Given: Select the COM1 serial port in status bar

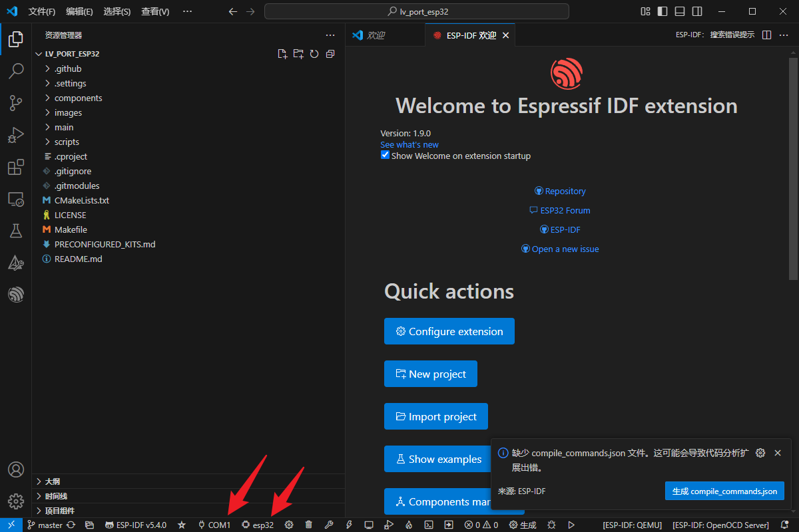Looking at the screenshot, I should point(214,525).
